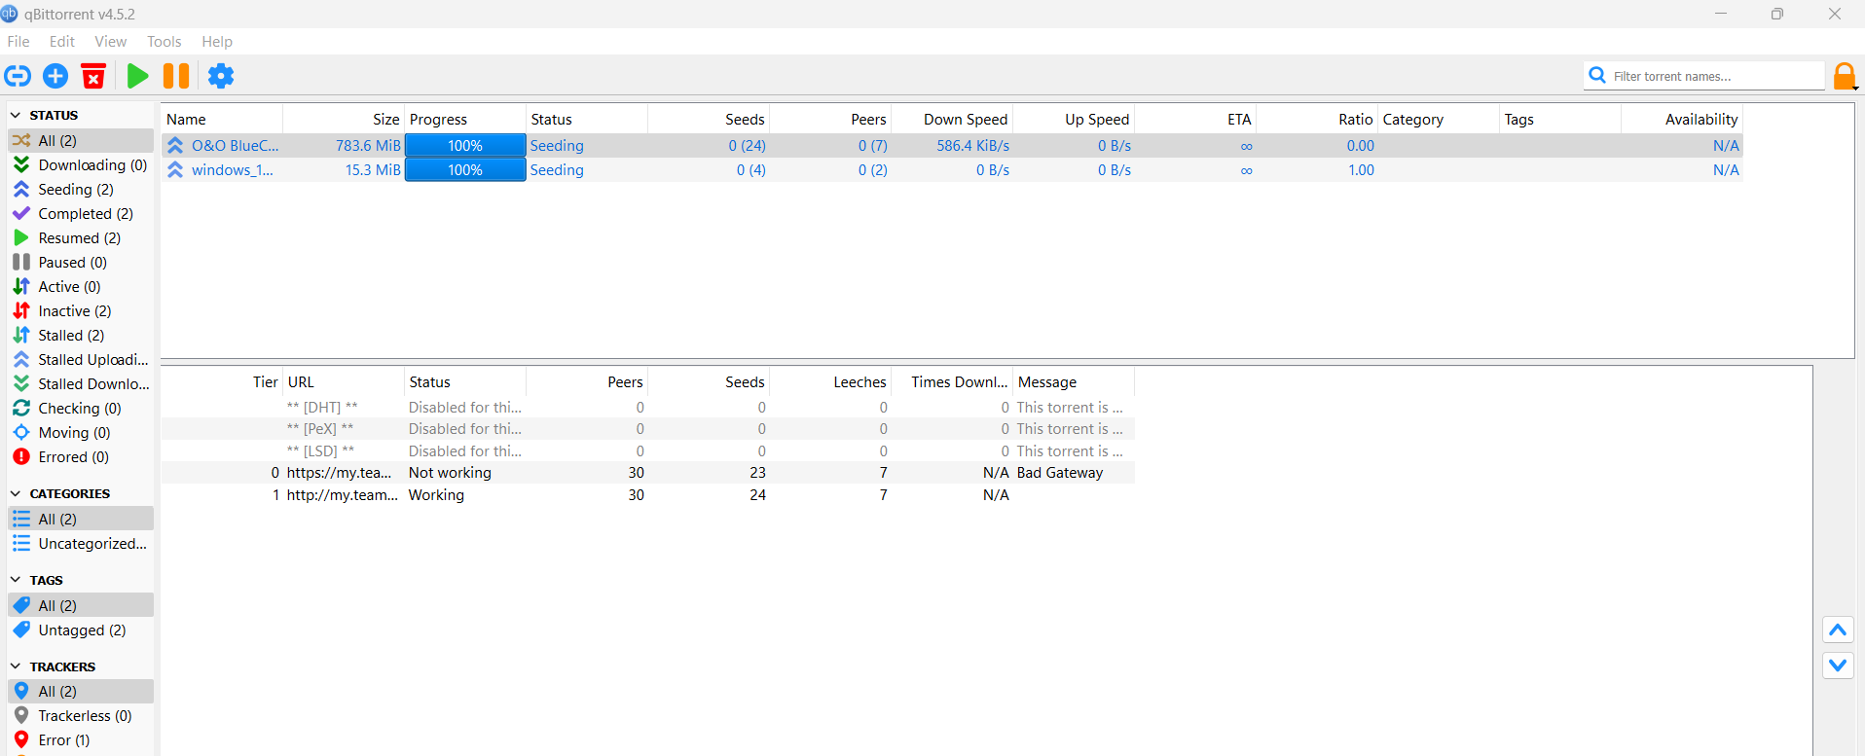Select the ** [DHT] ** tracker row
The image size is (1865, 756).
coord(647,408)
